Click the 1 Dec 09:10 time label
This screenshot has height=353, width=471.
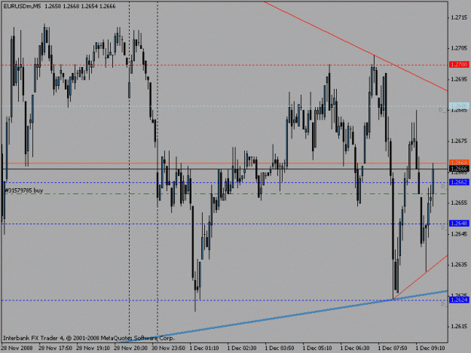click(x=430, y=348)
